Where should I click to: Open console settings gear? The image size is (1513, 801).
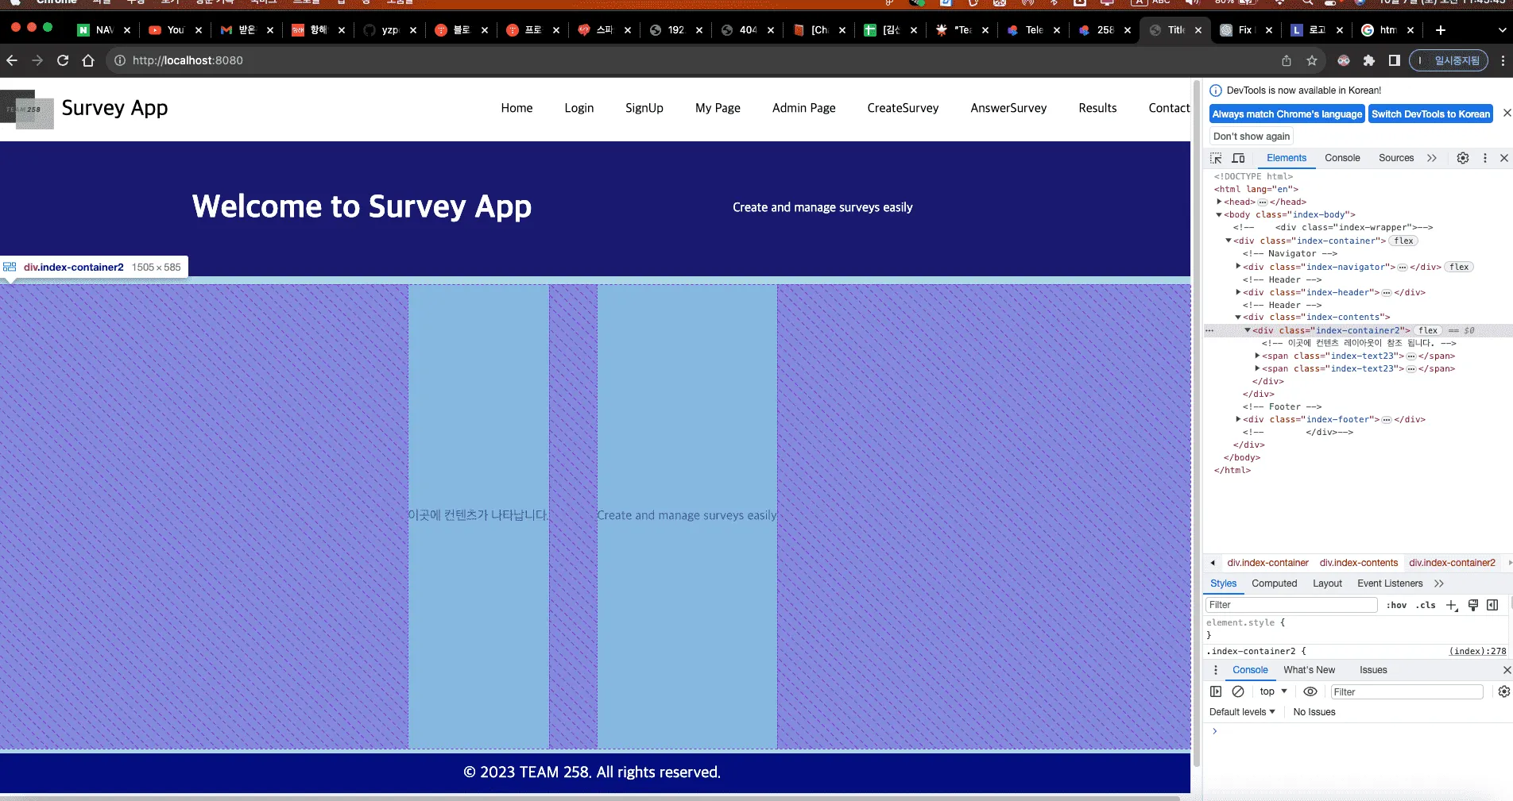coord(1503,691)
